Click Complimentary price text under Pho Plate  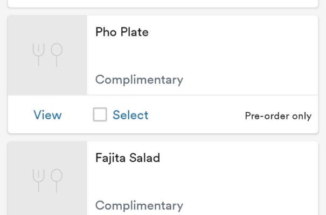coord(139,80)
